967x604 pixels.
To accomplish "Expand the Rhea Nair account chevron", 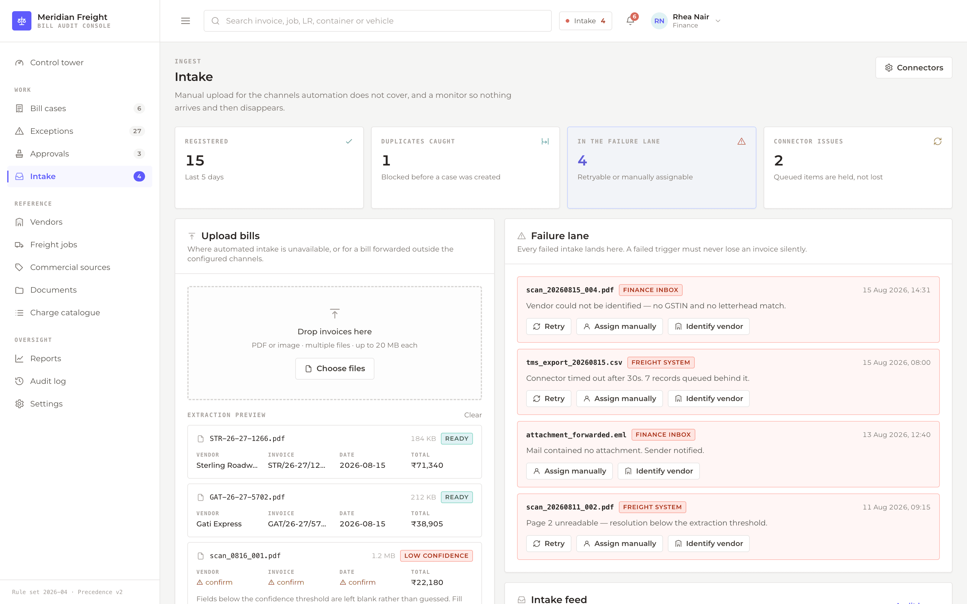I will pos(718,21).
